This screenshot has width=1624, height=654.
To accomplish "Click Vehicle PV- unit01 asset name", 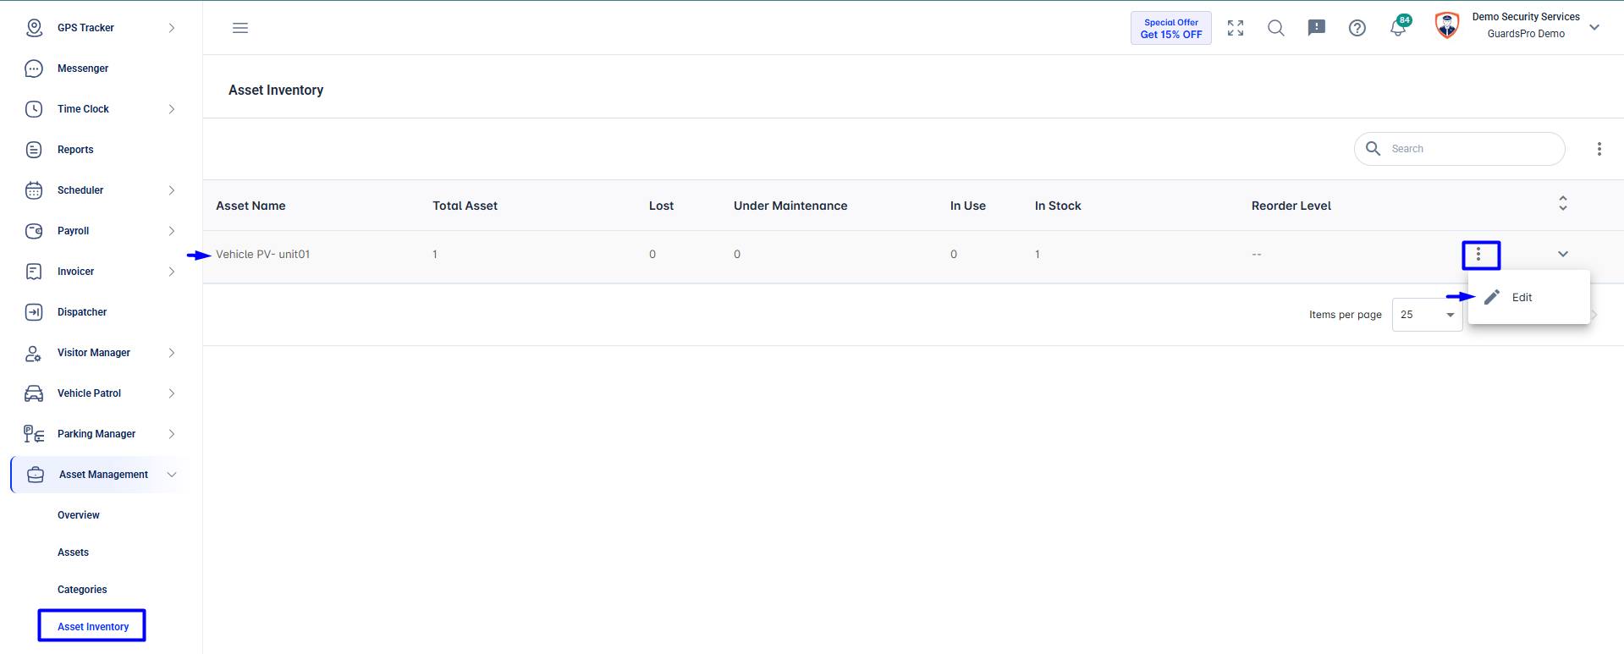I will coord(262,254).
